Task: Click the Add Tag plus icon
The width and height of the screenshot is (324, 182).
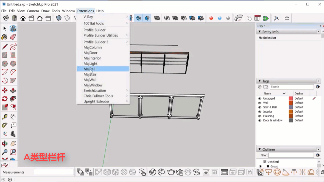Action: 260,87
